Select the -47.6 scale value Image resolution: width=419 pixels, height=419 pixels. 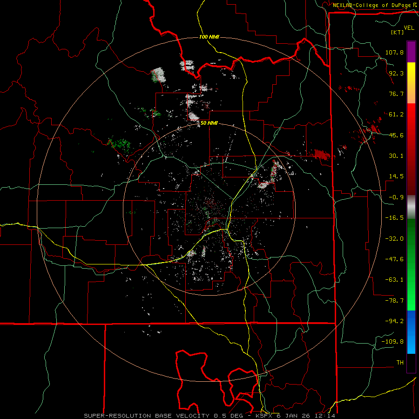coord(394,259)
